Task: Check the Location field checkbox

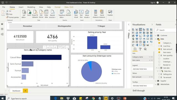Action: tap(159, 59)
